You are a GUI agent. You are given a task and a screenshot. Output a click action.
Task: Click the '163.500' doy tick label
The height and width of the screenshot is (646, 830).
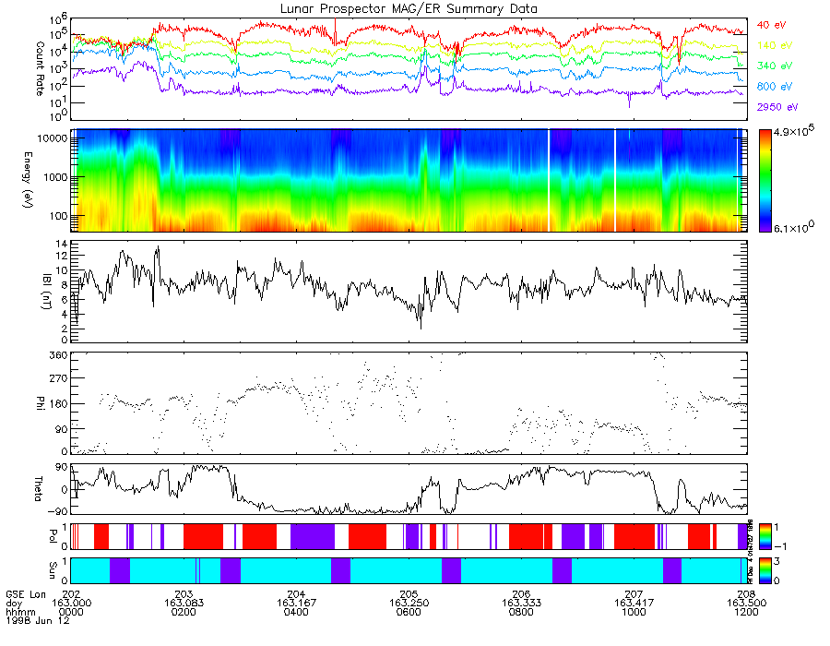[746, 604]
